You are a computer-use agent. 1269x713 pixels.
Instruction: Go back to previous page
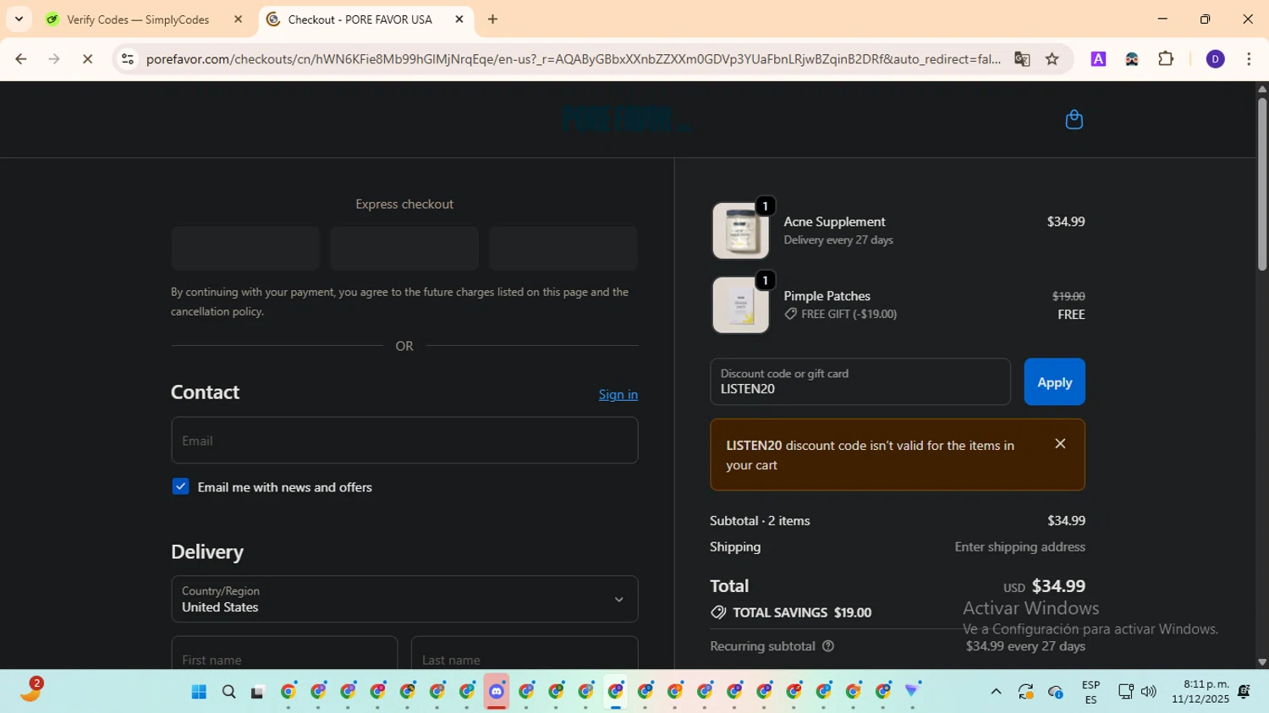coord(21,59)
